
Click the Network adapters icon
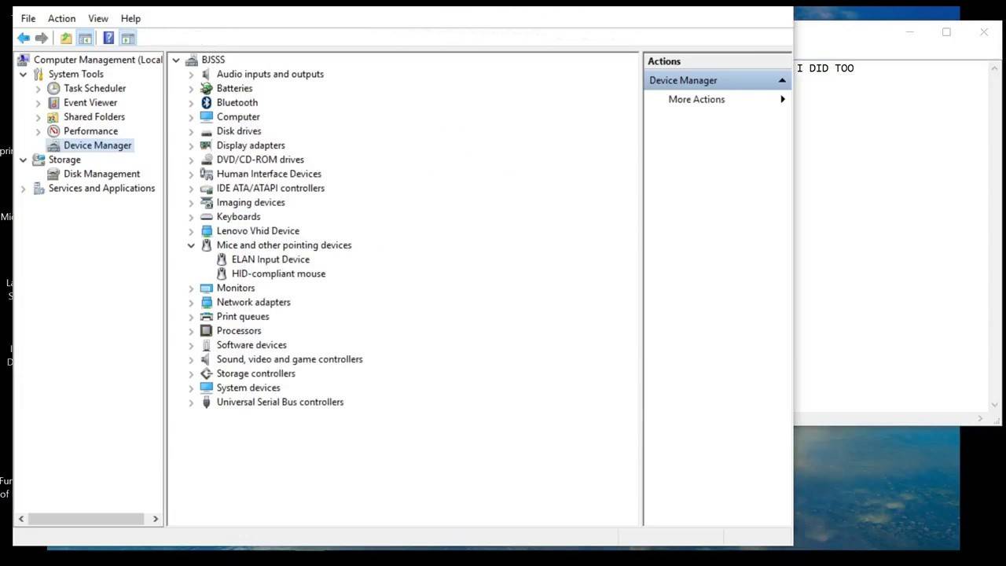[207, 302]
